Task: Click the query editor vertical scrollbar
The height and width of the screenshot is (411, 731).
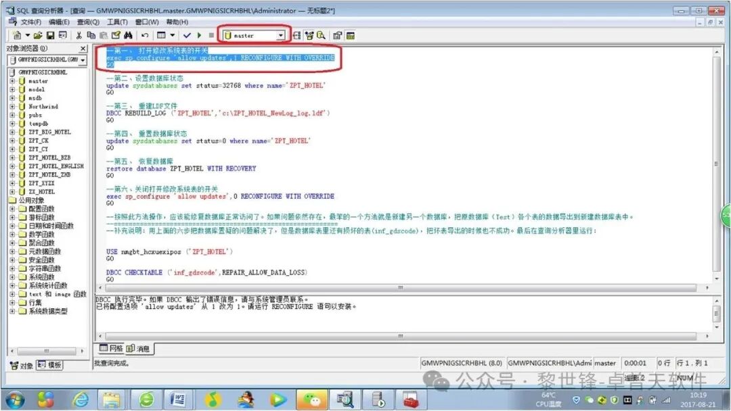Action: click(x=717, y=162)
